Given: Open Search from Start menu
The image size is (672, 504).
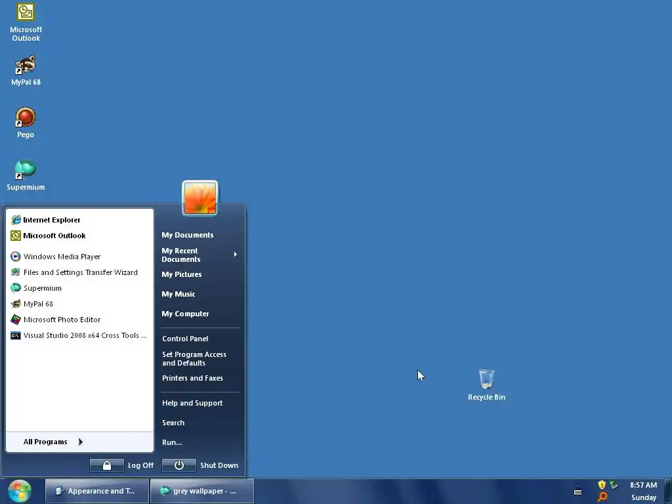Looking at the screenshot, I should pos(173,423).
